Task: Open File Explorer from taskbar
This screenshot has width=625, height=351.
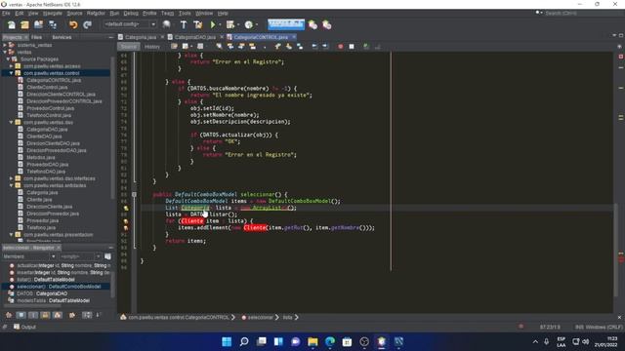Action: [x=312, y=341]
